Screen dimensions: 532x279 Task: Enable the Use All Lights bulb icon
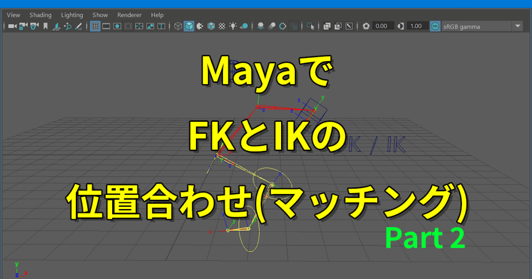(233, 26)
